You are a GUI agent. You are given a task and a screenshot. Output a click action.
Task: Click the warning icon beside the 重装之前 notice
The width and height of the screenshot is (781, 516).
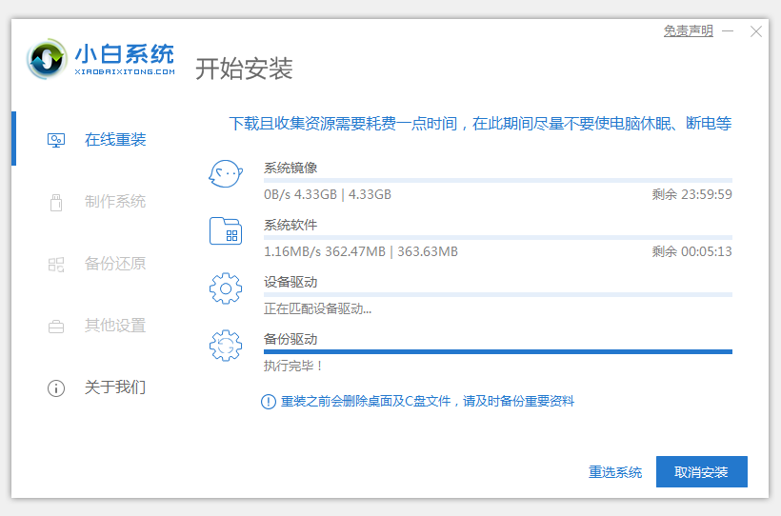coord(269,402)
